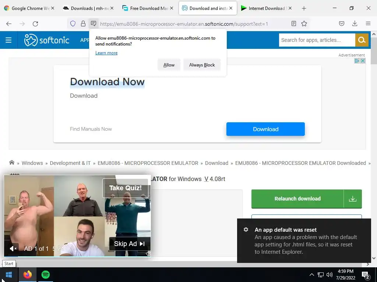Open a new browser tab

click(304, 8)
